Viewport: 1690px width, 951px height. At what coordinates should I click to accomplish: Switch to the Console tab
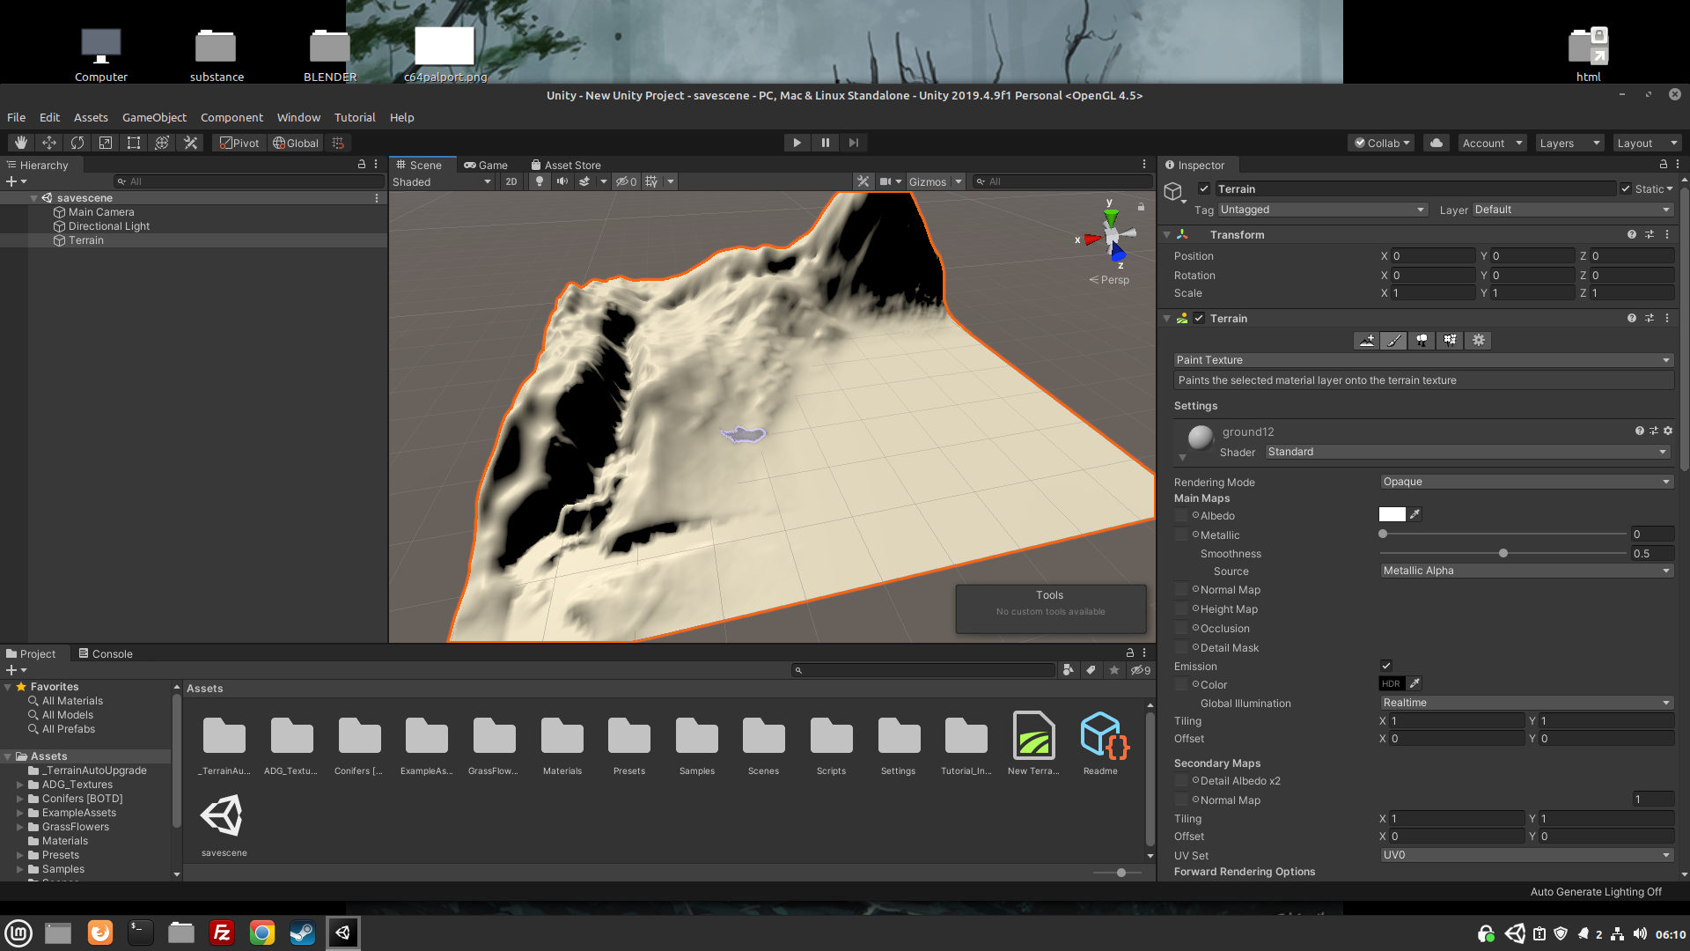pos(106,653)
